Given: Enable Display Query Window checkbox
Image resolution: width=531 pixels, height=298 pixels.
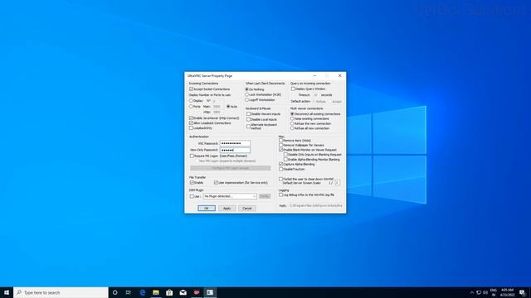Looking at the screenshot, I should [293, 89].
